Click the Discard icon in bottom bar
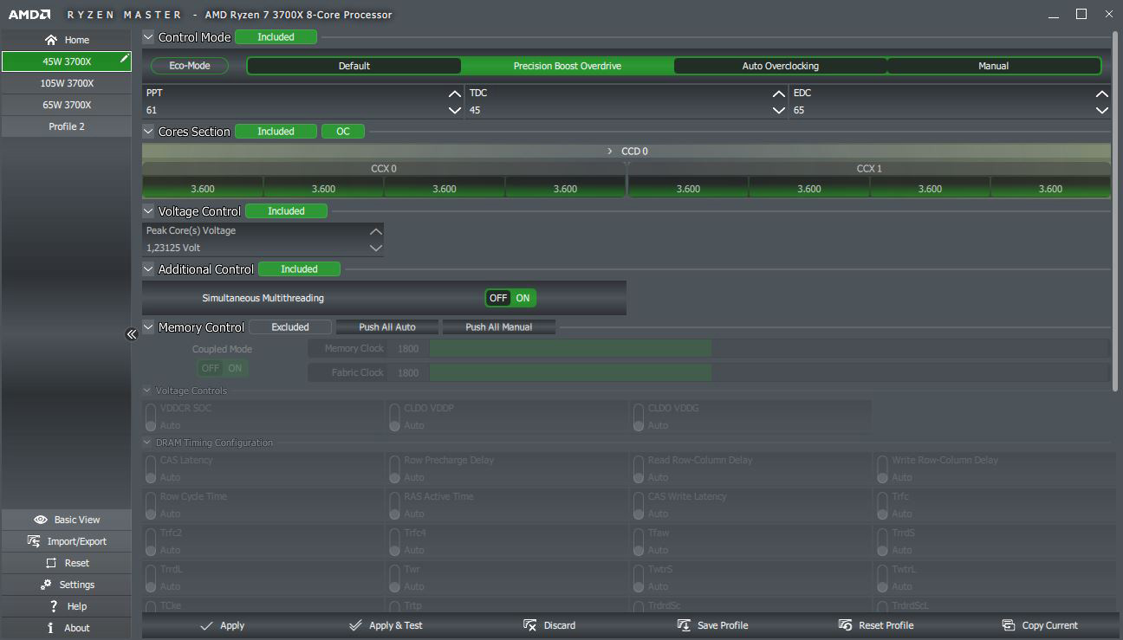 [x=530, y=625]
